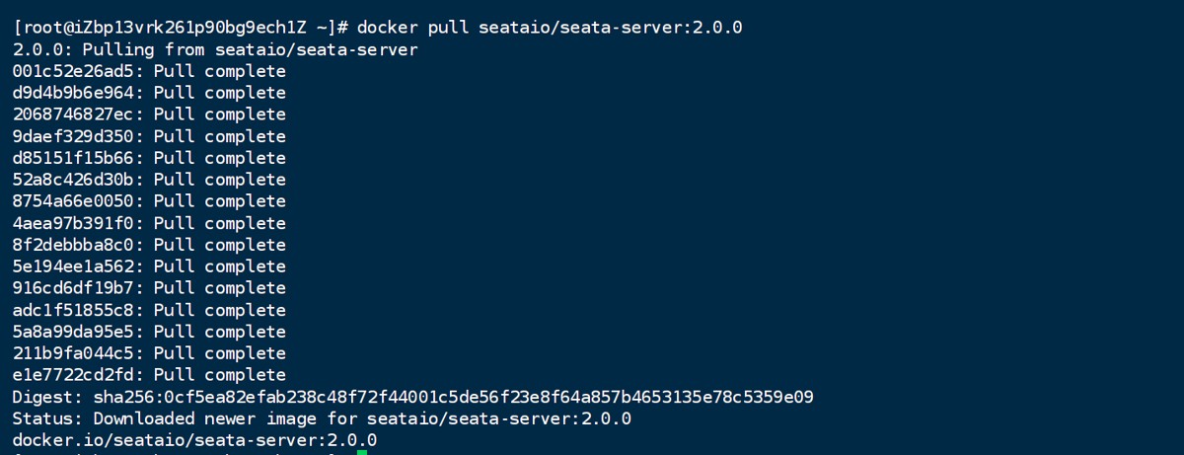Image resolution: width=1184 pixels, height=455 pixels.
Task: Click the sha256 digest hash line
Action: 412,397
